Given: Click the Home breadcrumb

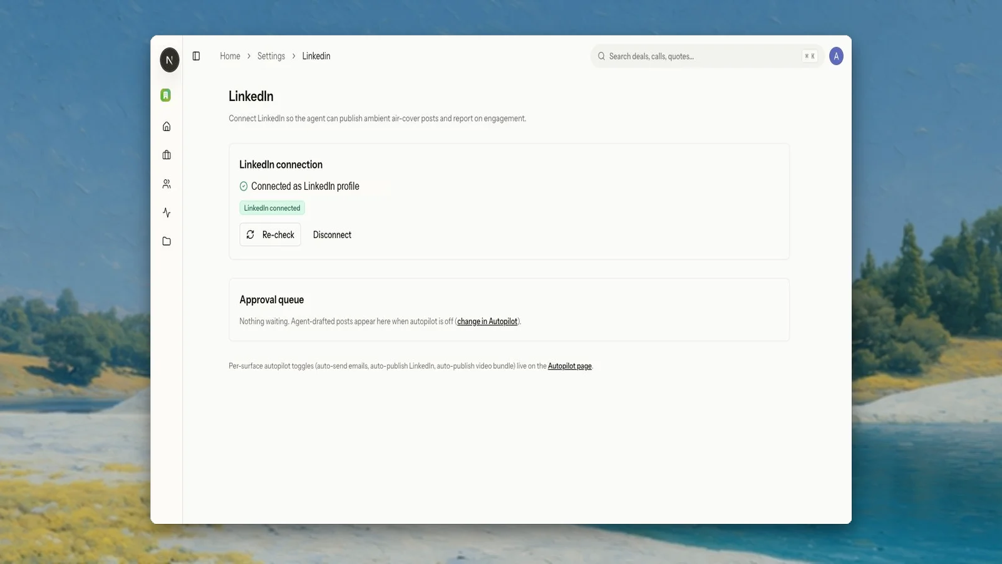Looking at the screenshot, I should coord(230,56).
